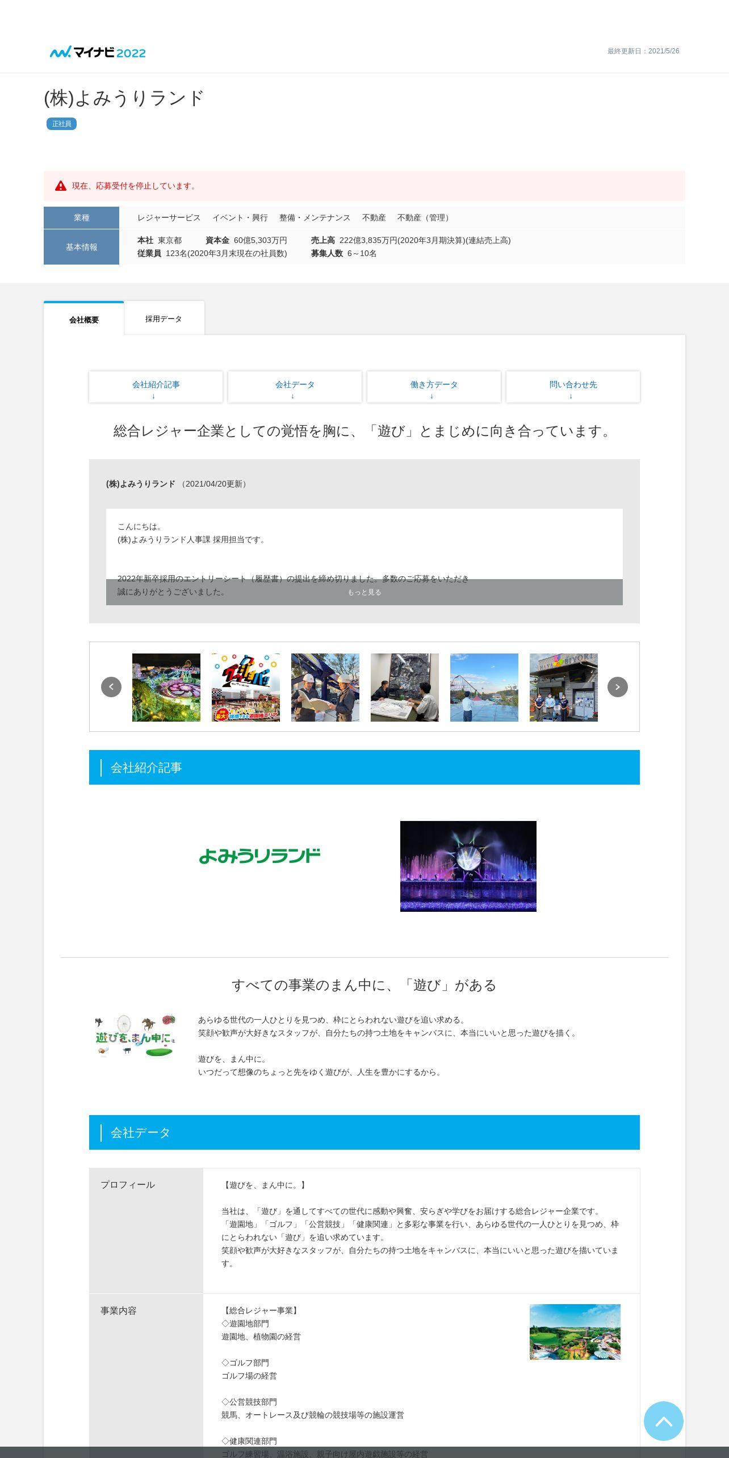Jump to the 問い合わせ先 section

pyautogui.click(x=573, y=387)
